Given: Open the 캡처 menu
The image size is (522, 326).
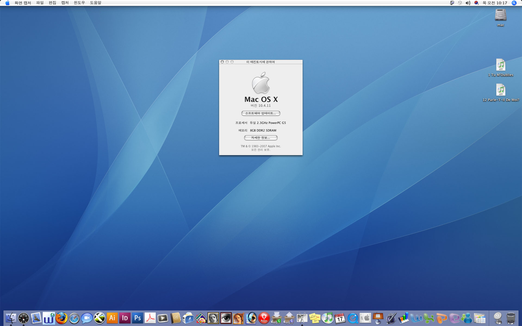Looking at the screenshot, I should (65, 3).
